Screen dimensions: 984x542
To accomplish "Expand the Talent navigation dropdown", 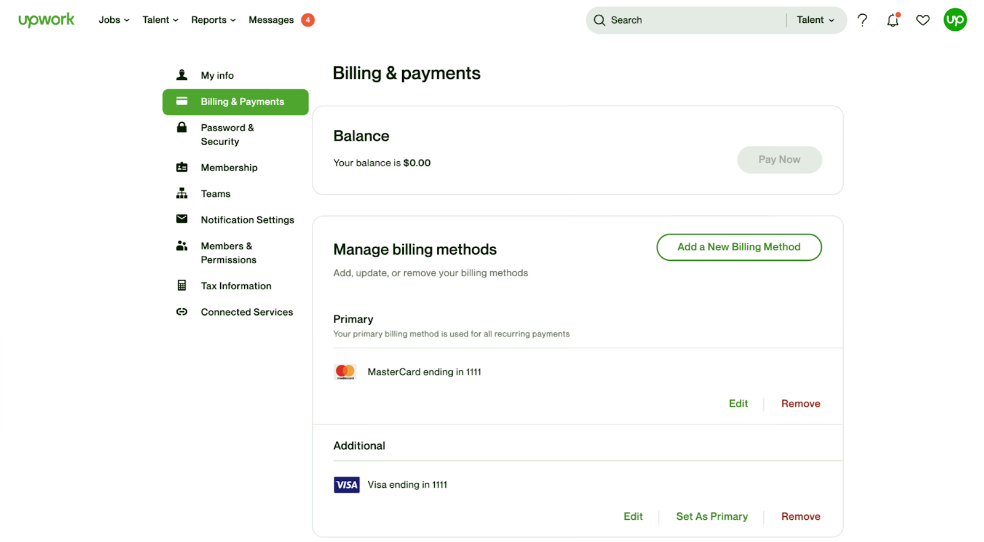I will point(160,20).
